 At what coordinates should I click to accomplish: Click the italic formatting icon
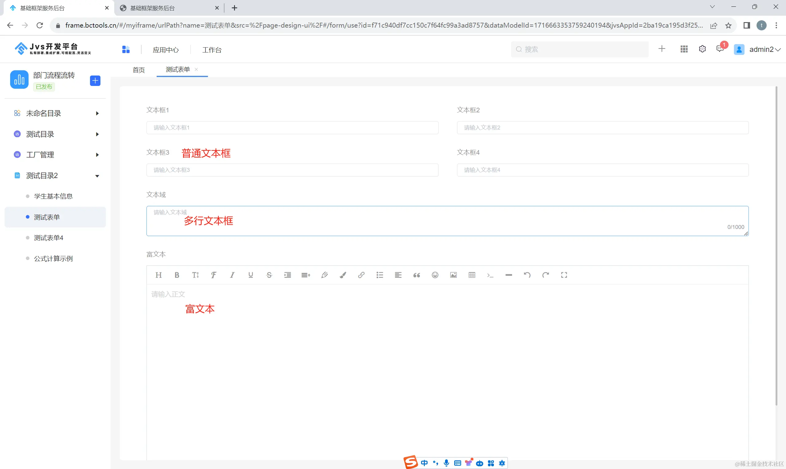tap(232, 275)
